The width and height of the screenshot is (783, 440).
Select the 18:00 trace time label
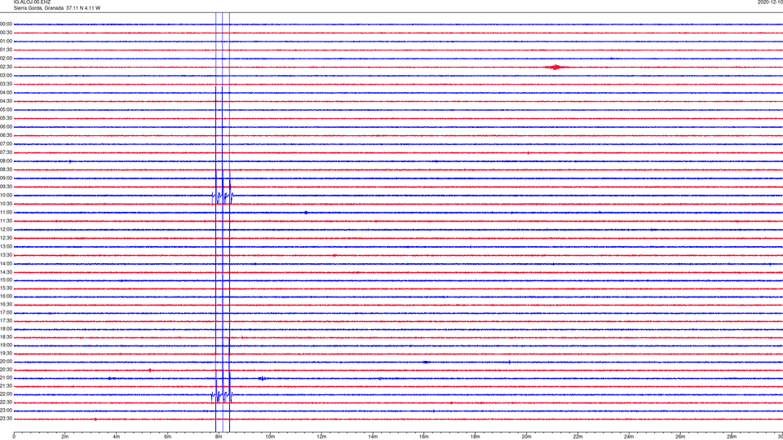click(6, 329)
